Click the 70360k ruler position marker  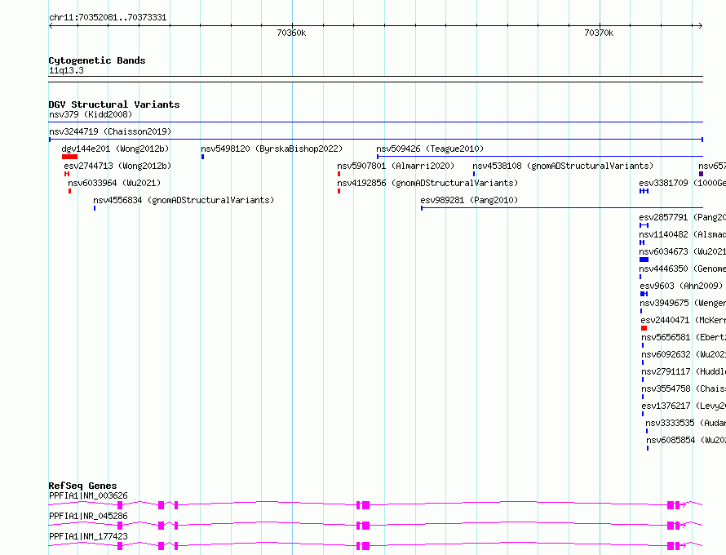tap(291, 33)
